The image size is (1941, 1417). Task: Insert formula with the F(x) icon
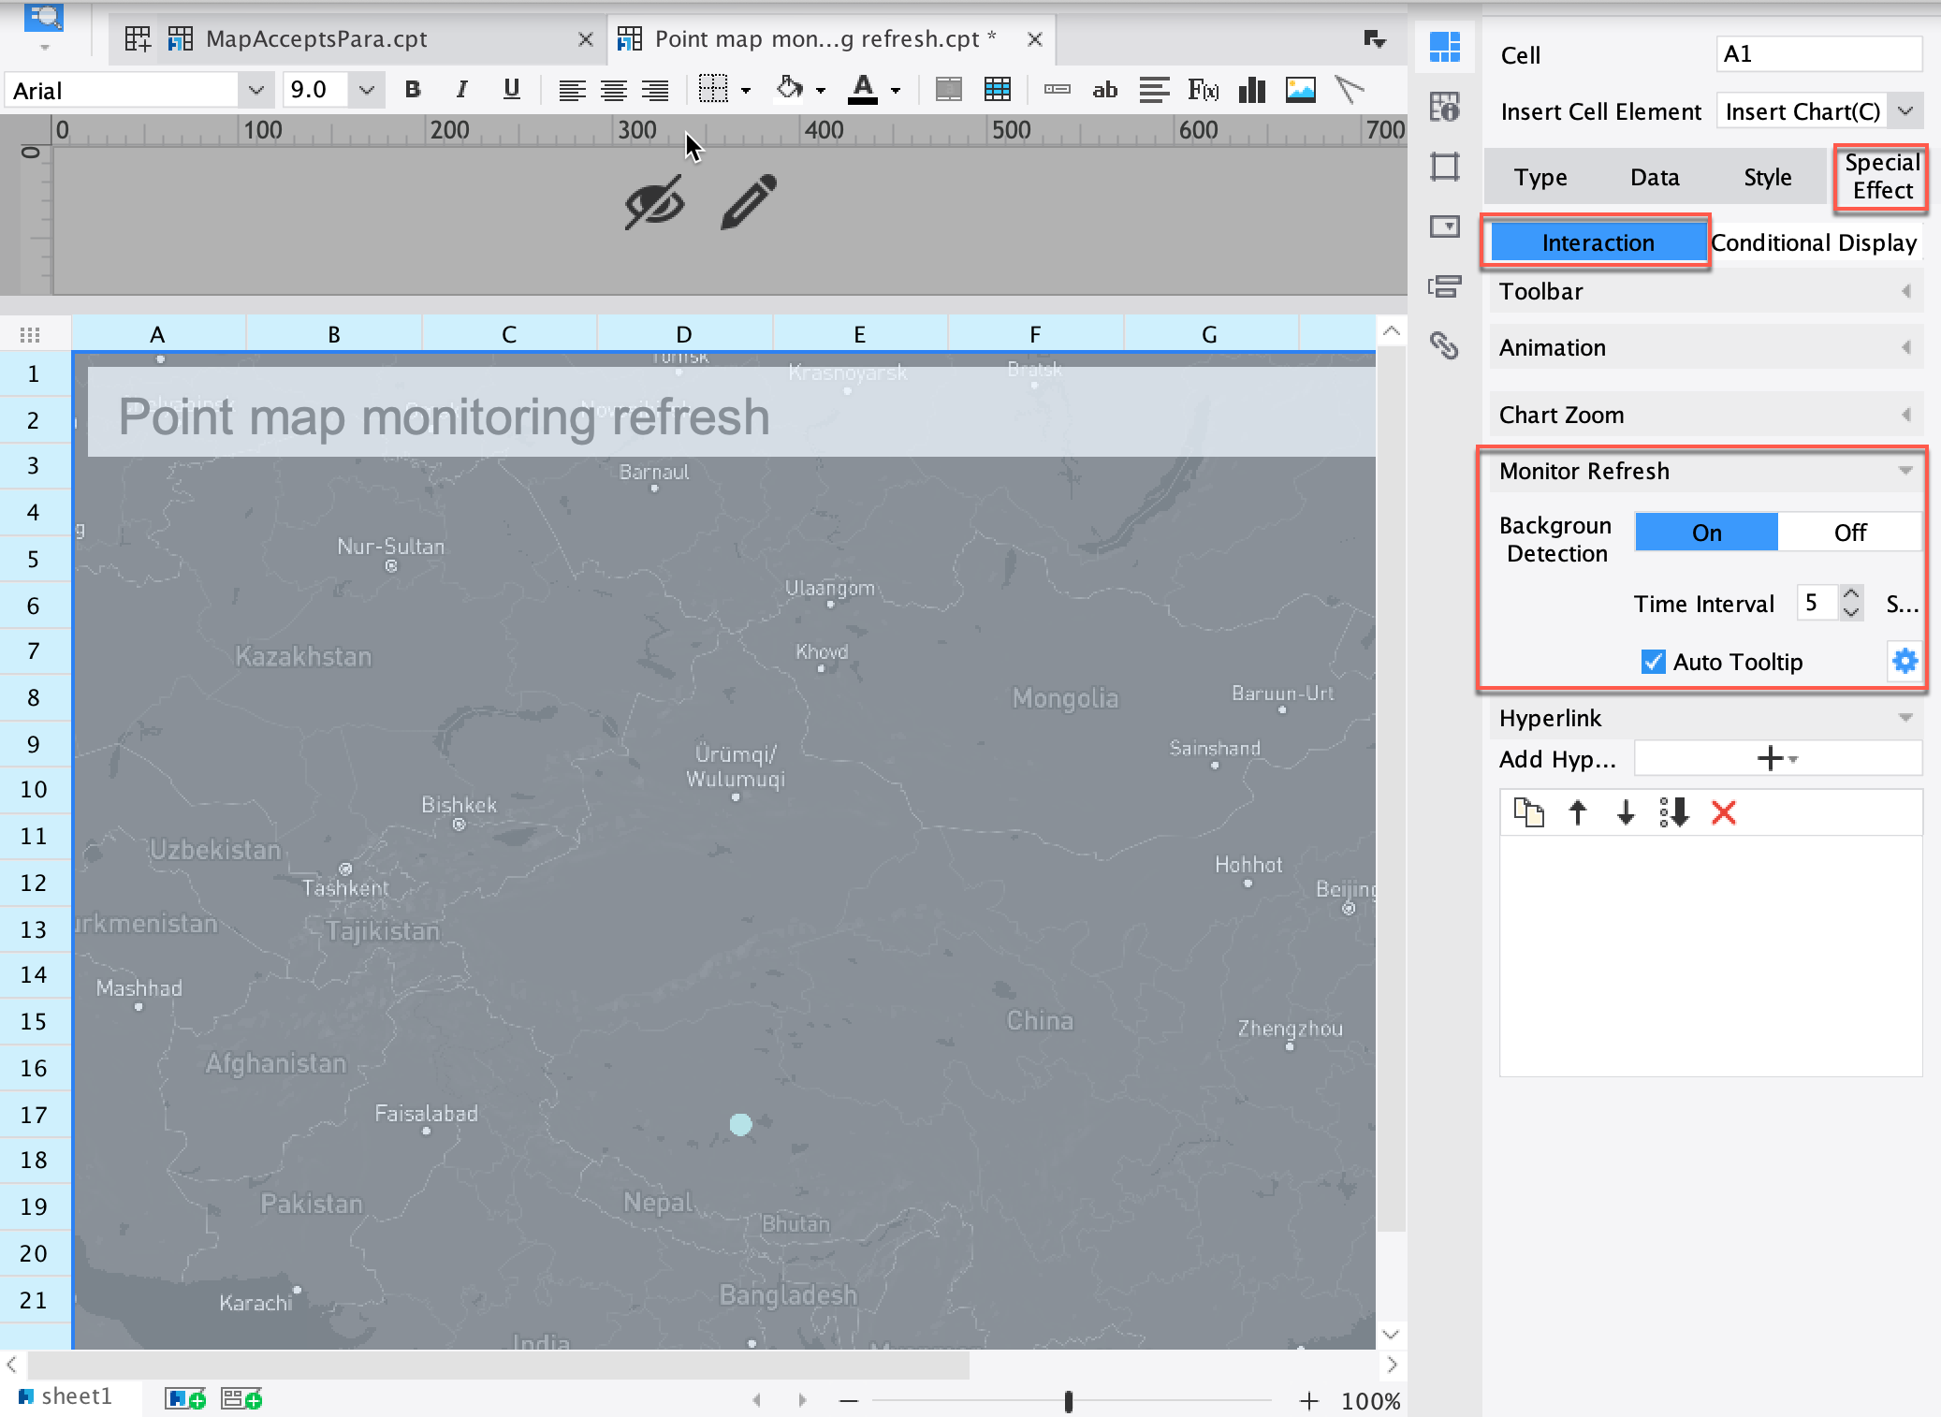click(x=1203, y=90)
